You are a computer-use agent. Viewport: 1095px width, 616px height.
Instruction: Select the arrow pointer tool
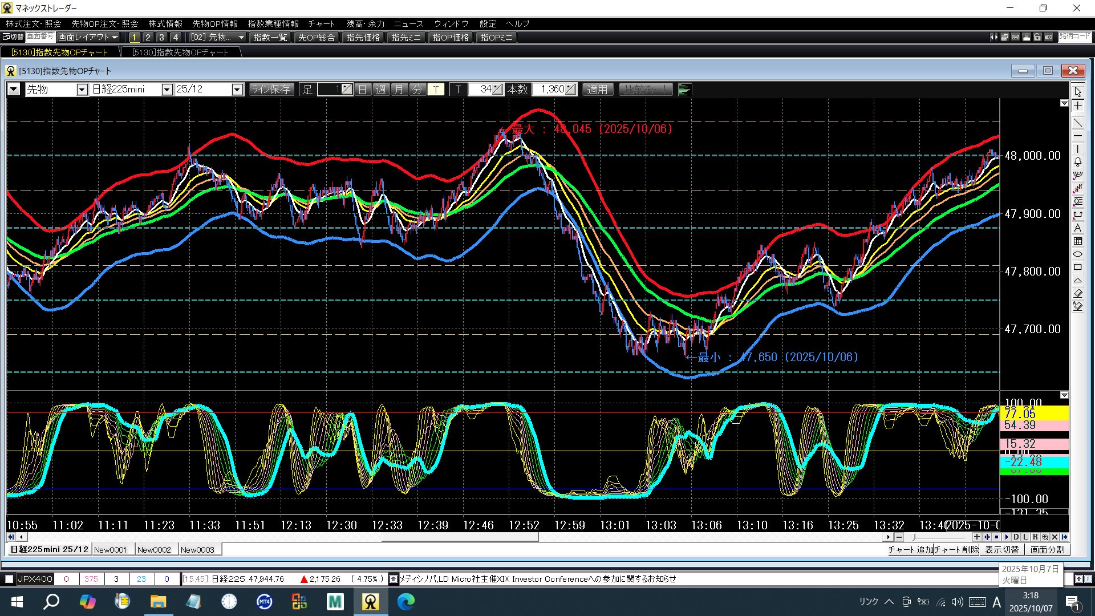(1077, 92)
